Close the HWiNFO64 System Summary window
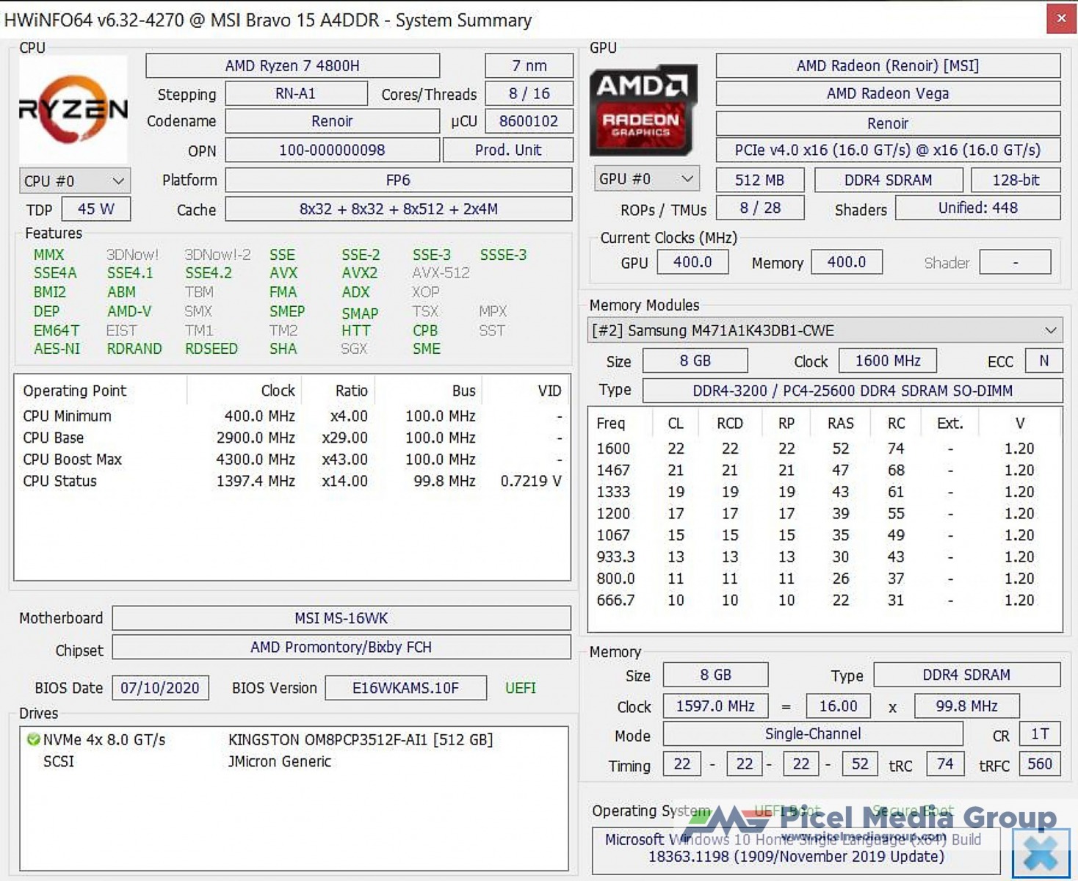 [1060, 19]
